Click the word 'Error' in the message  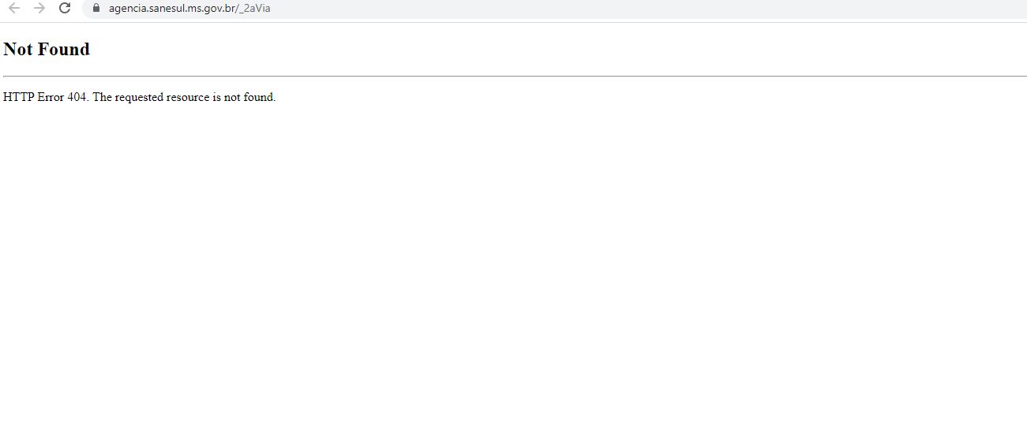tap(51, 97)
